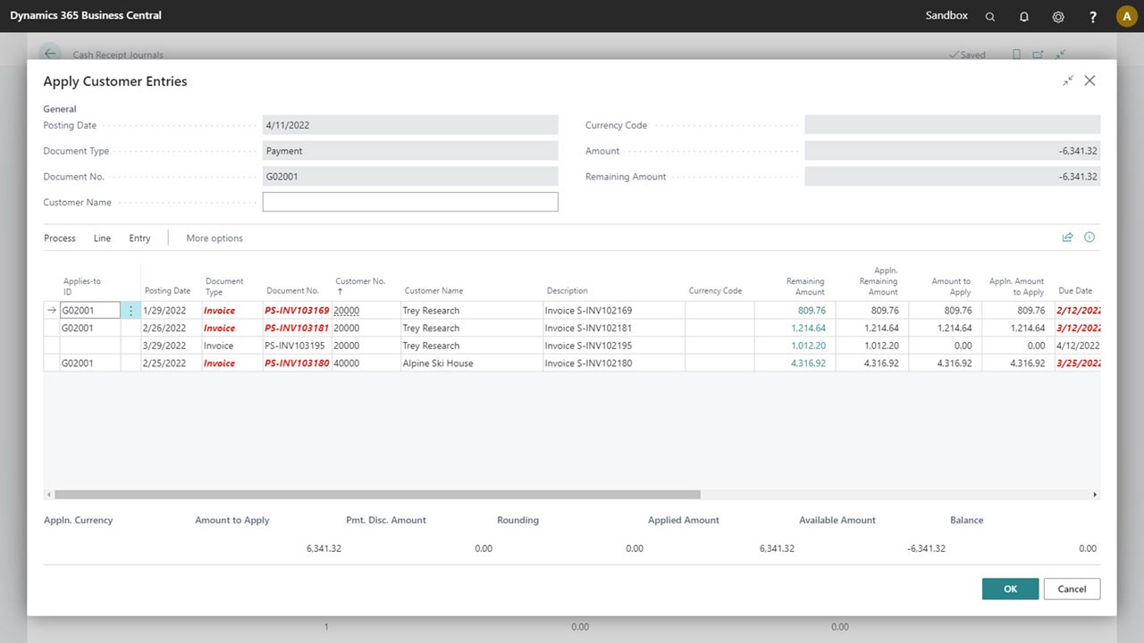Click the Cancel button
Image resolution: width=1144 pixels, height=643 pixels.
coord(1072,589)
